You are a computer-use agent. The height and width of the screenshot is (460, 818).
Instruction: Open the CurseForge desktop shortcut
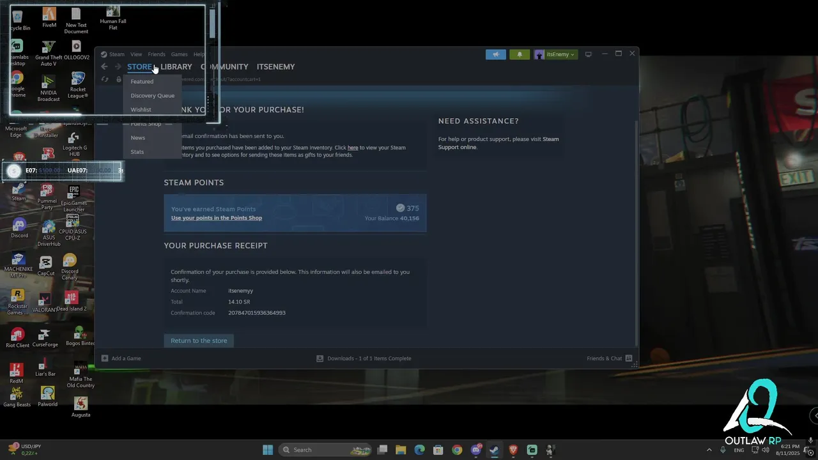coord(45,338)
